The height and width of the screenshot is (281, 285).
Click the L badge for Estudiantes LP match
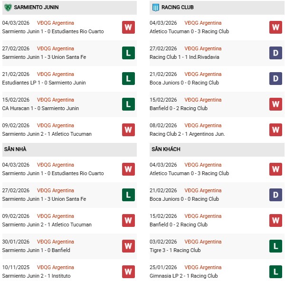[x=128, y=78]
